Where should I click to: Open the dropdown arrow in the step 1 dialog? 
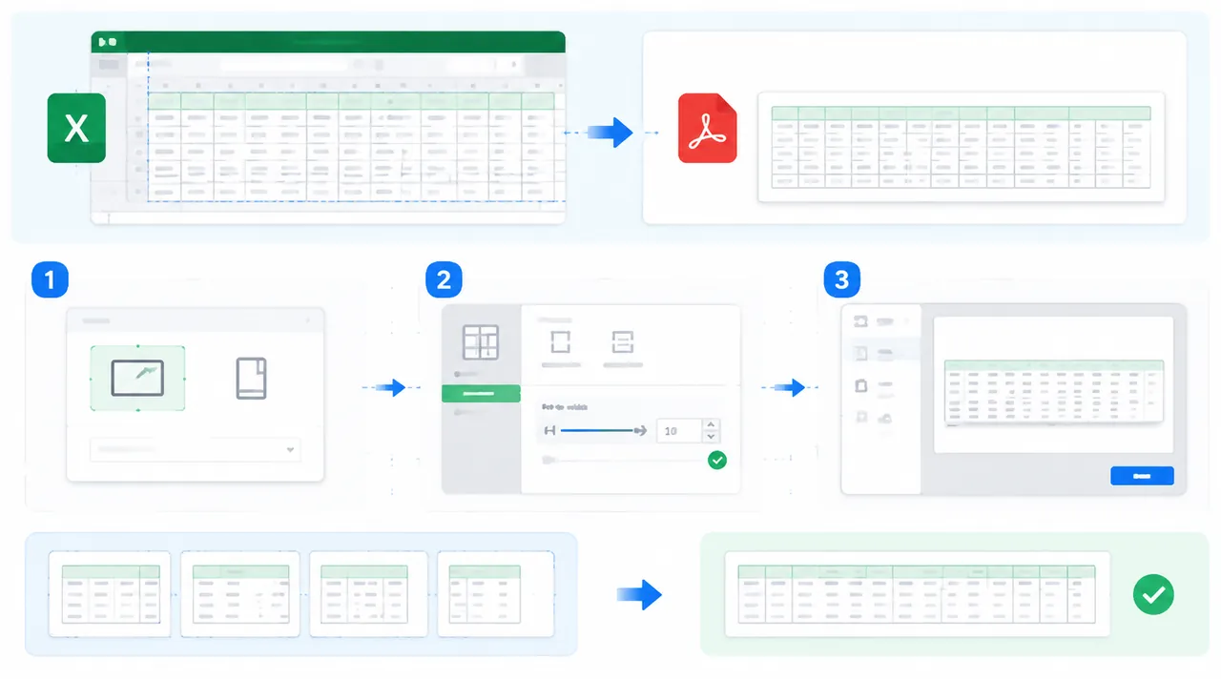pos(290,449)
